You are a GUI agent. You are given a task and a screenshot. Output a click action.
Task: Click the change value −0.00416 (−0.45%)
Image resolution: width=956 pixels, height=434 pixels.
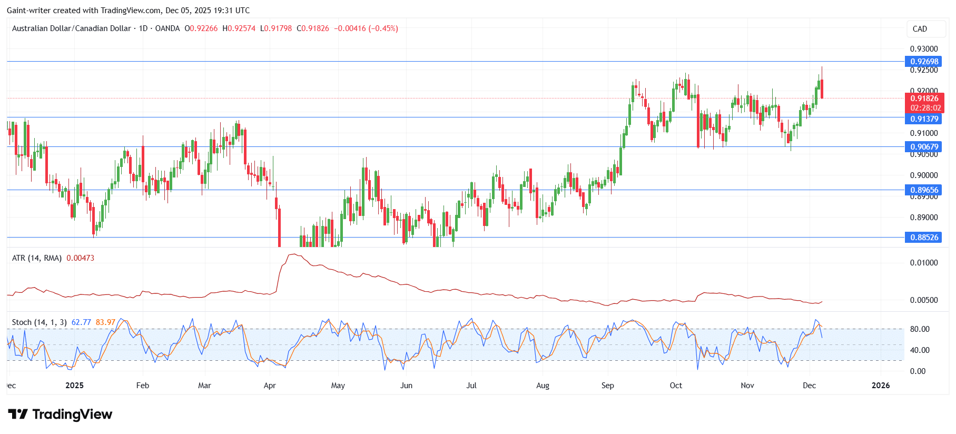[366, 28]
